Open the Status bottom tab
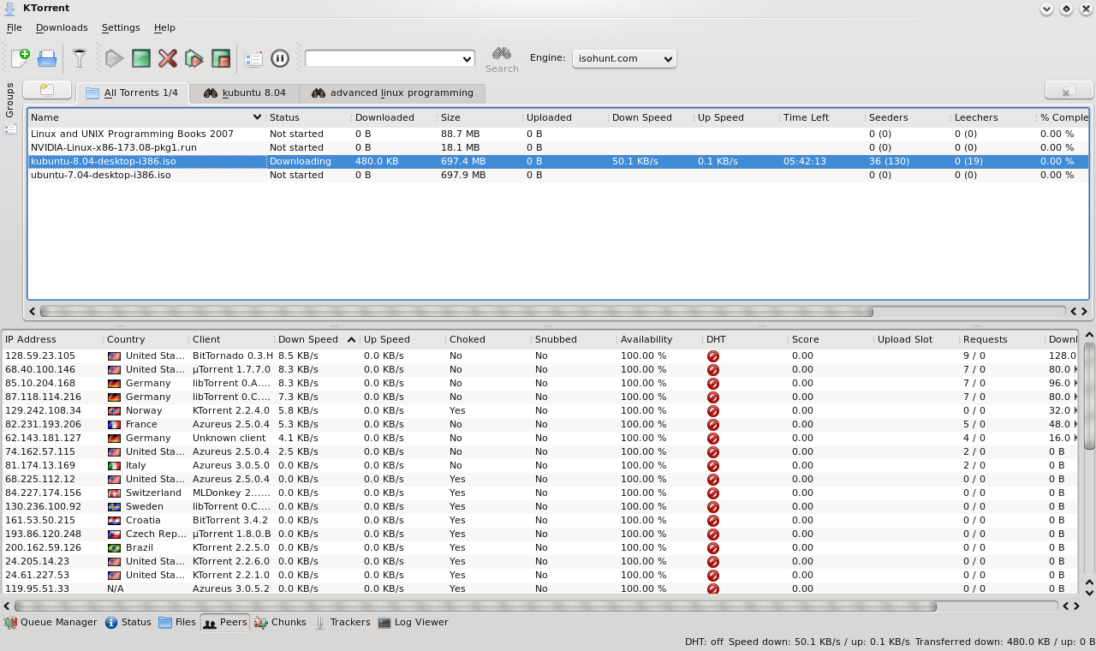The width and height of the screenshot is (1096, 651). (x=128, y=623)
